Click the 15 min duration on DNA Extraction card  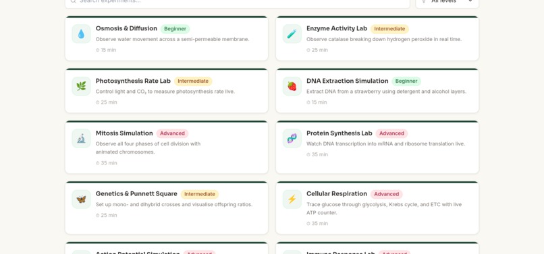317,102
